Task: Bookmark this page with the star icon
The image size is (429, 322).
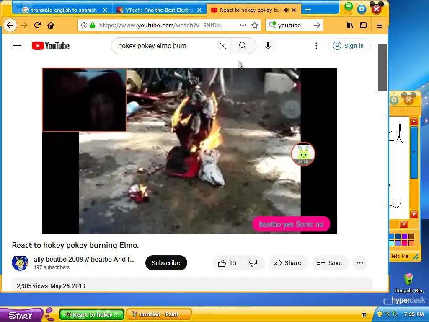Action: (255, 26)
